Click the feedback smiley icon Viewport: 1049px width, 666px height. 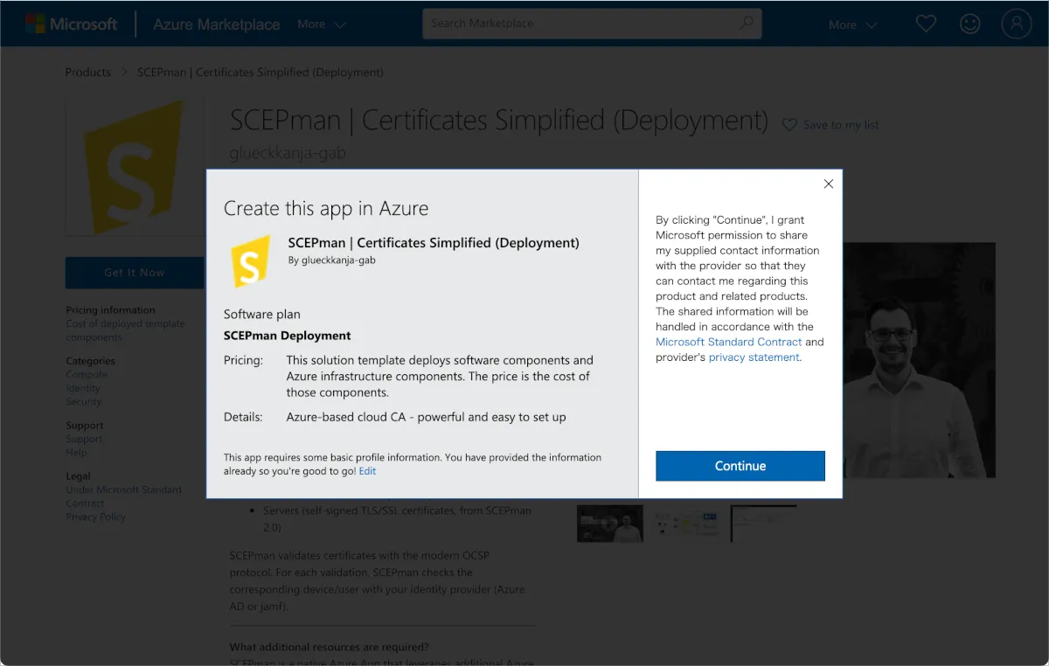970,24
